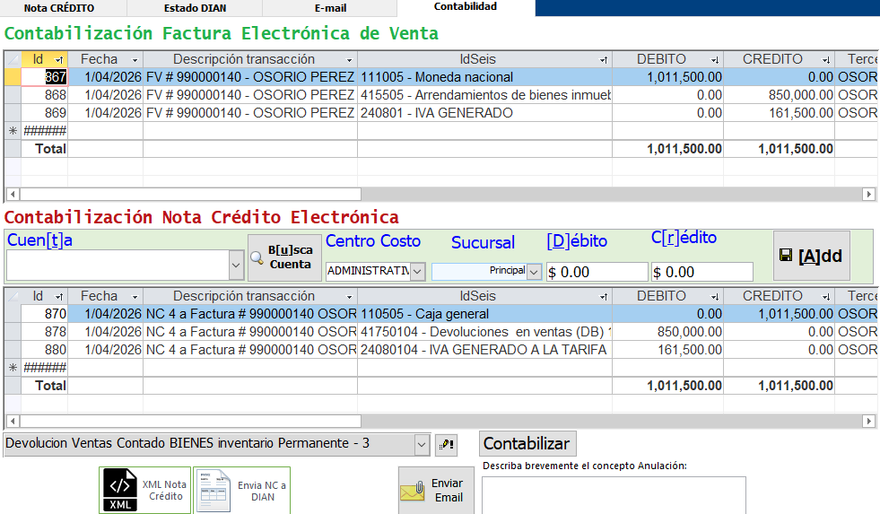Click the concepto Anulación description text box
This screenshot has width=880, height=514.
coord(614,494)
